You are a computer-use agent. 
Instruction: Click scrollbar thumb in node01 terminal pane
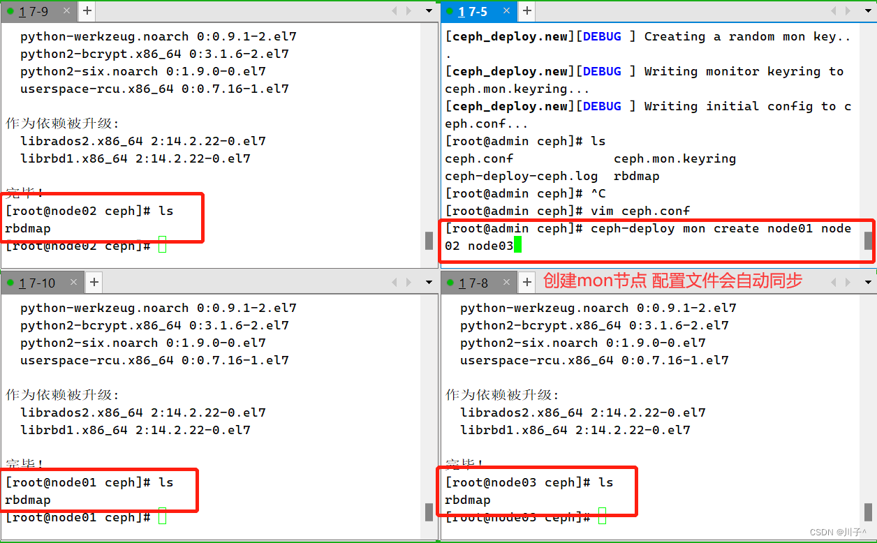[x=429, y=512]
